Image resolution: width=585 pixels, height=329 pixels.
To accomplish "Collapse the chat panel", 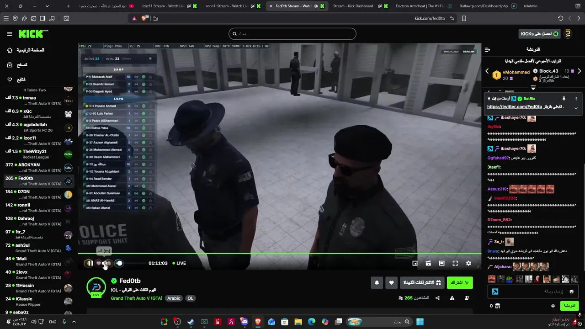I will (487, 49).
